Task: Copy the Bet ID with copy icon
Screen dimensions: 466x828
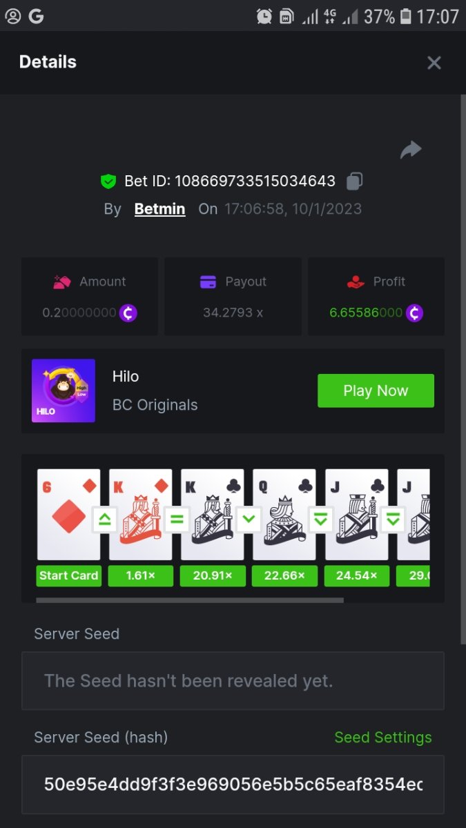Action: [354, 181]
